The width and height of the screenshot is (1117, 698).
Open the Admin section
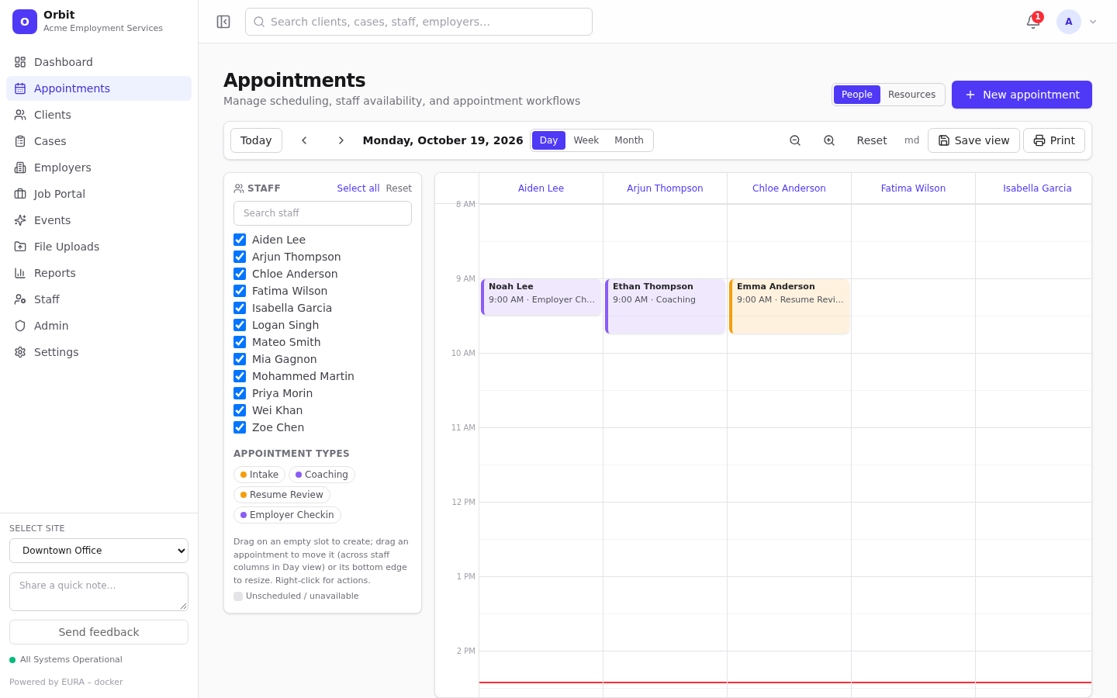(x=99, y=326)
